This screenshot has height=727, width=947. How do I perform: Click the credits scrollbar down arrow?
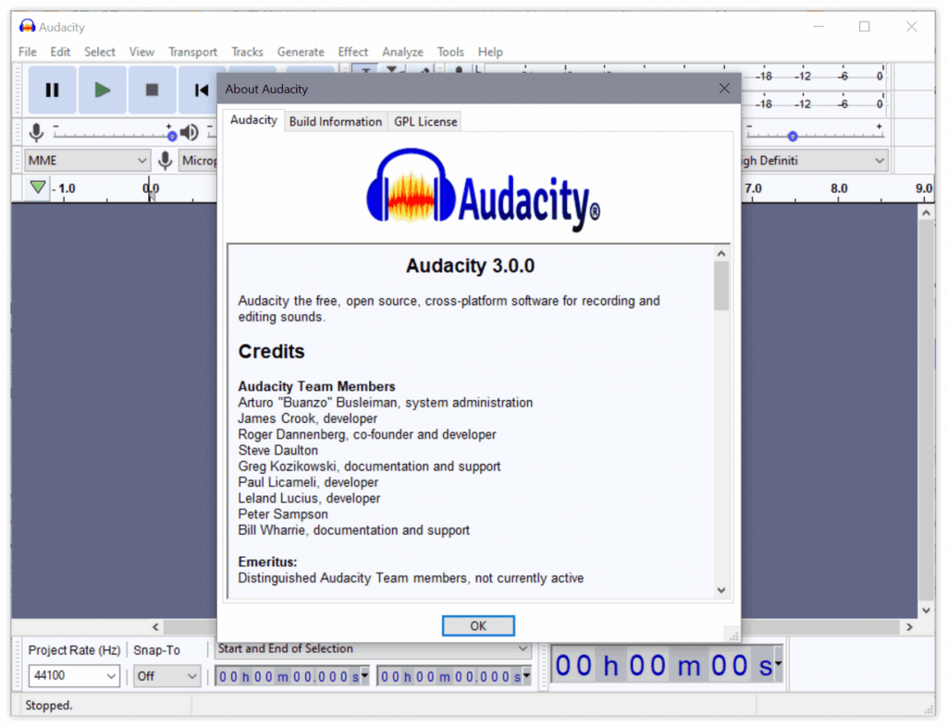click(721, 590)
